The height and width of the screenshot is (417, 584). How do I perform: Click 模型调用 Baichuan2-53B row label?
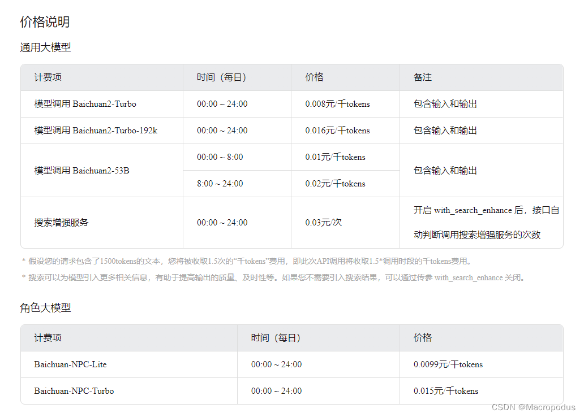pyautogui.click(x=81, y=171)
